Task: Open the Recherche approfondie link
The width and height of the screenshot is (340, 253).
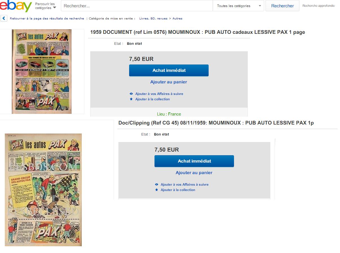Action: [318, 6]
